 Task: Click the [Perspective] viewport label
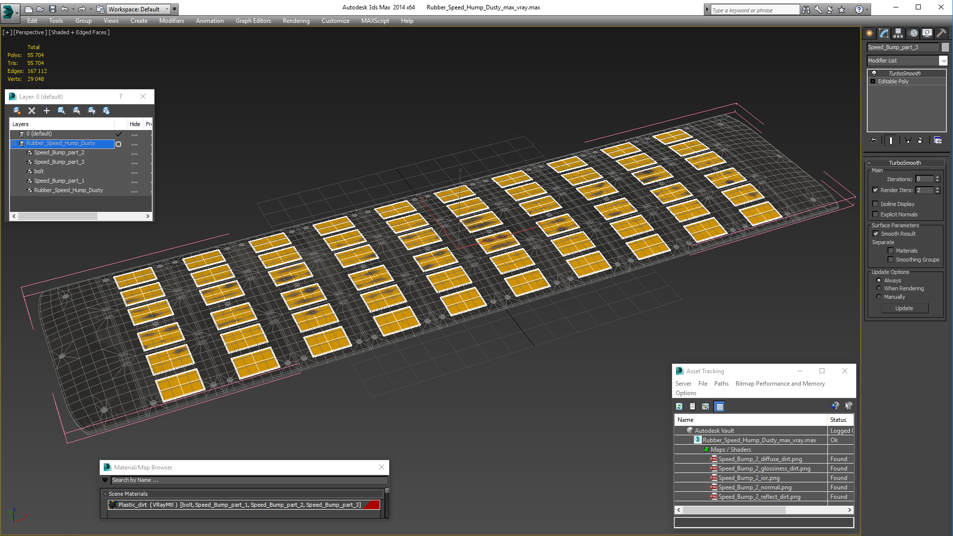coord(30,32)
